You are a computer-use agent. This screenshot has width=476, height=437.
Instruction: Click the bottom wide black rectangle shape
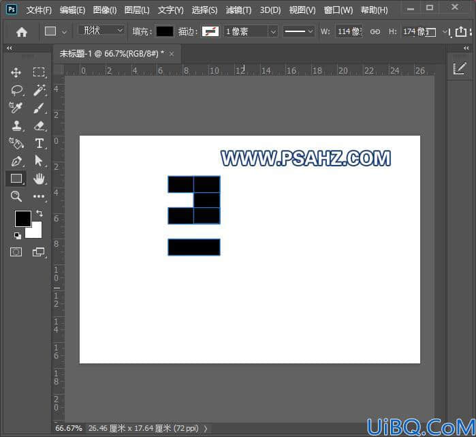194,247
